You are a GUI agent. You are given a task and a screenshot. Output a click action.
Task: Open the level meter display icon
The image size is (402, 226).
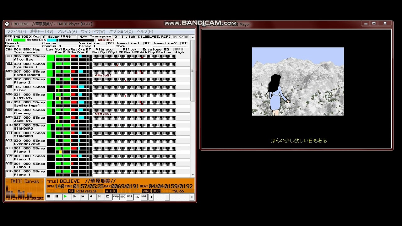[x=137, y=197]
